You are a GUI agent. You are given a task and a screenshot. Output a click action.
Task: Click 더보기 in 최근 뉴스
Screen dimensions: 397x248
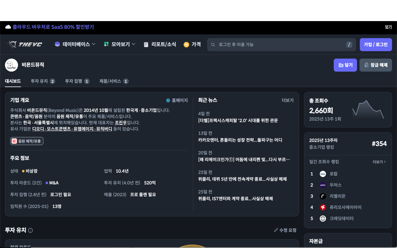pos(288,100)
